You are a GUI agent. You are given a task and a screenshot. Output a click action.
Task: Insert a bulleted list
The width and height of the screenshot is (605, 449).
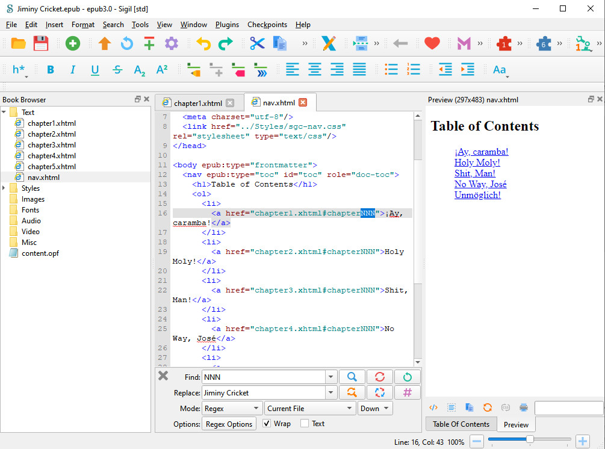(391, 70)
